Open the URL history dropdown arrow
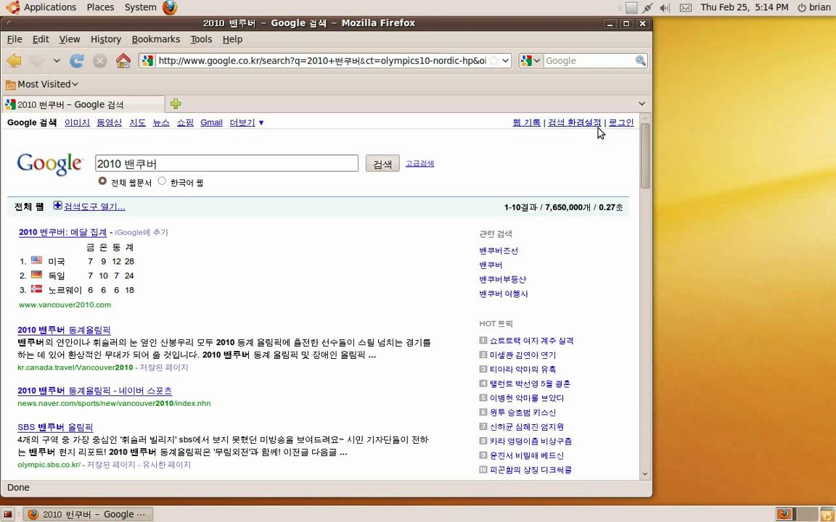Image resolution: width=836 pixels, height=522 pixels. click(x=506, y=61)
